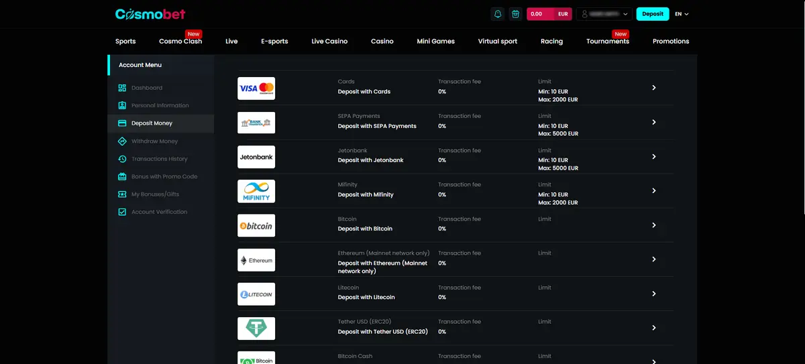Click the My Bonuses/Gifts ticket icon
Image resolution: width=805 pixels, height=364 pixels.
pos(122,194)
